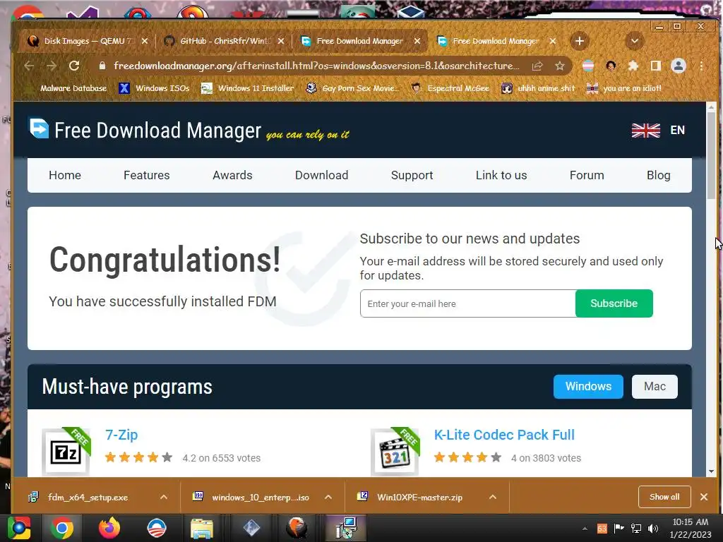This screenshot has height=542, width=723.
Task: Open K-Lite Codec Pack Full link
Action: coord(504,435)
